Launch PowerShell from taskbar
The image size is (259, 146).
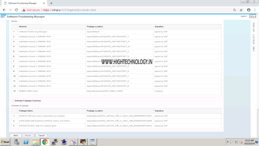pos(26,142)
